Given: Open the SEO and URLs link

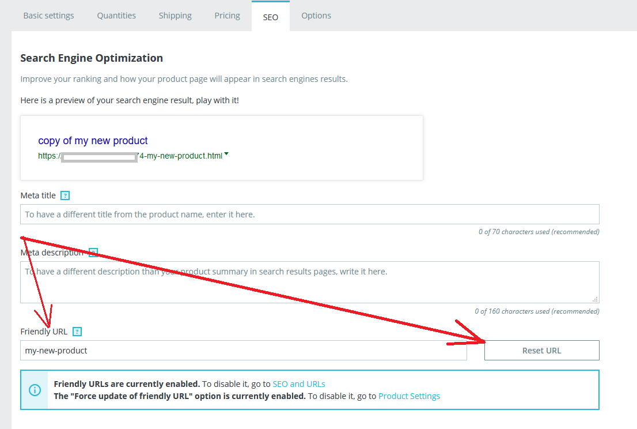Looking at the screenshot, I should tap(299, 384).
